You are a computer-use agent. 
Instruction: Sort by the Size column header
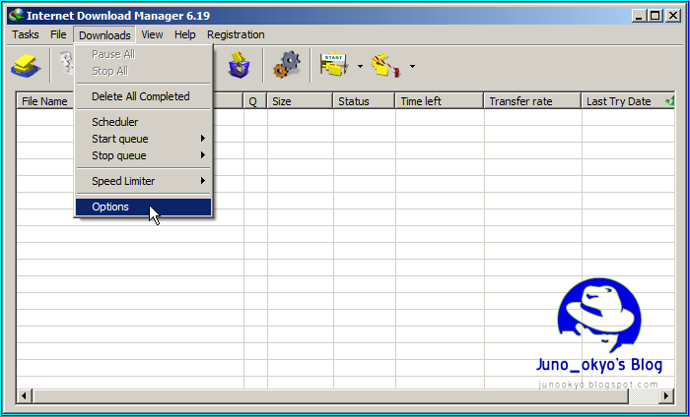click(x=300, y=101)
